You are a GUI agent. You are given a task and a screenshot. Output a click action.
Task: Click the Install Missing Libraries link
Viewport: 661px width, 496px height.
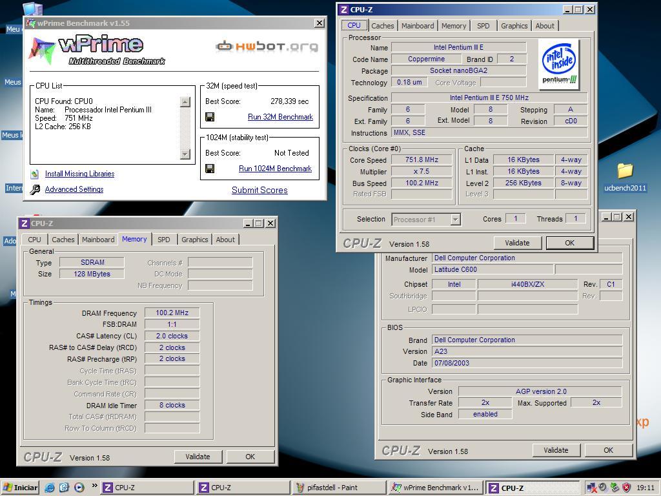click(79, 174)
